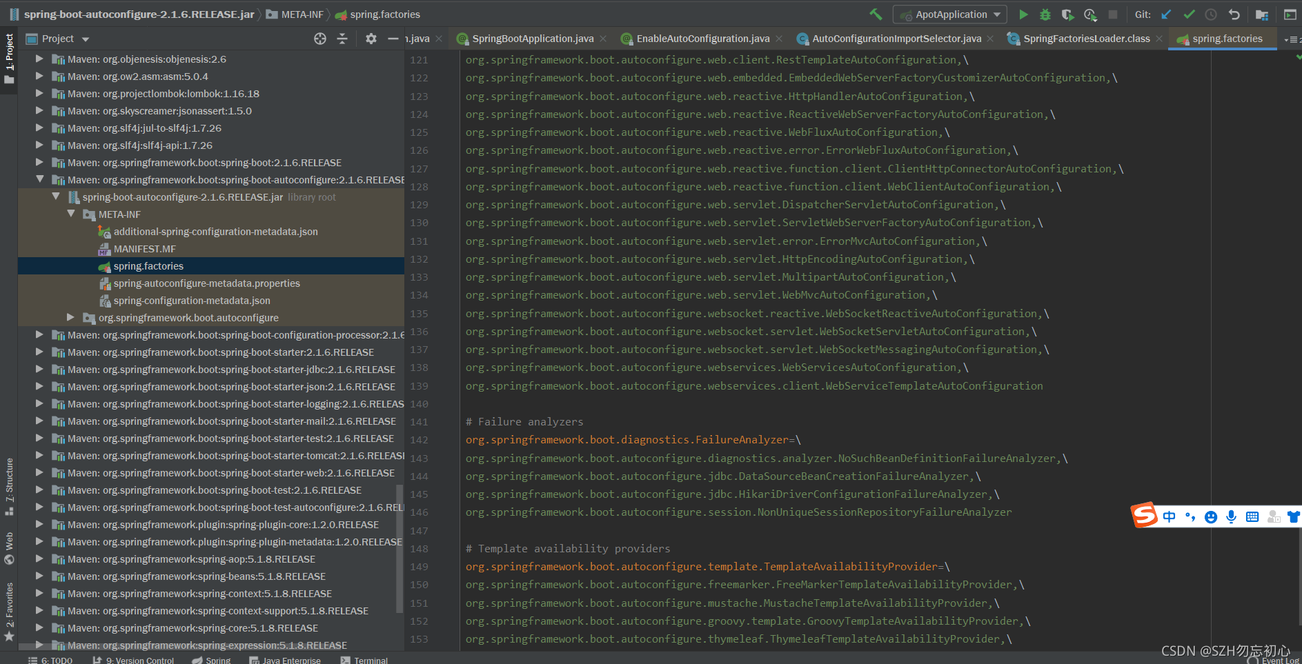Update project with the blue Git arrow
1302x664 pixels.
click(x=1166, y=14)
